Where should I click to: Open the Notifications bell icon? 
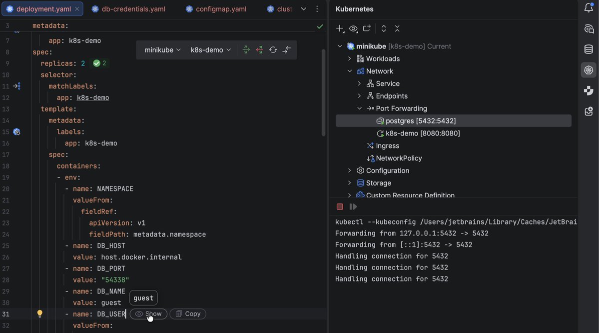click(x=589, y=7)
